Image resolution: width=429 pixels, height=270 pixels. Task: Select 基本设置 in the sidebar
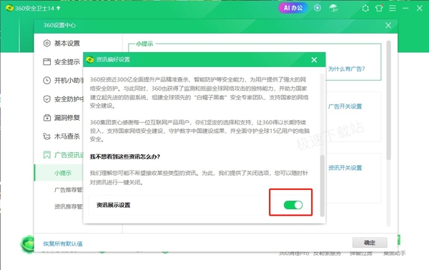[67, 43]
